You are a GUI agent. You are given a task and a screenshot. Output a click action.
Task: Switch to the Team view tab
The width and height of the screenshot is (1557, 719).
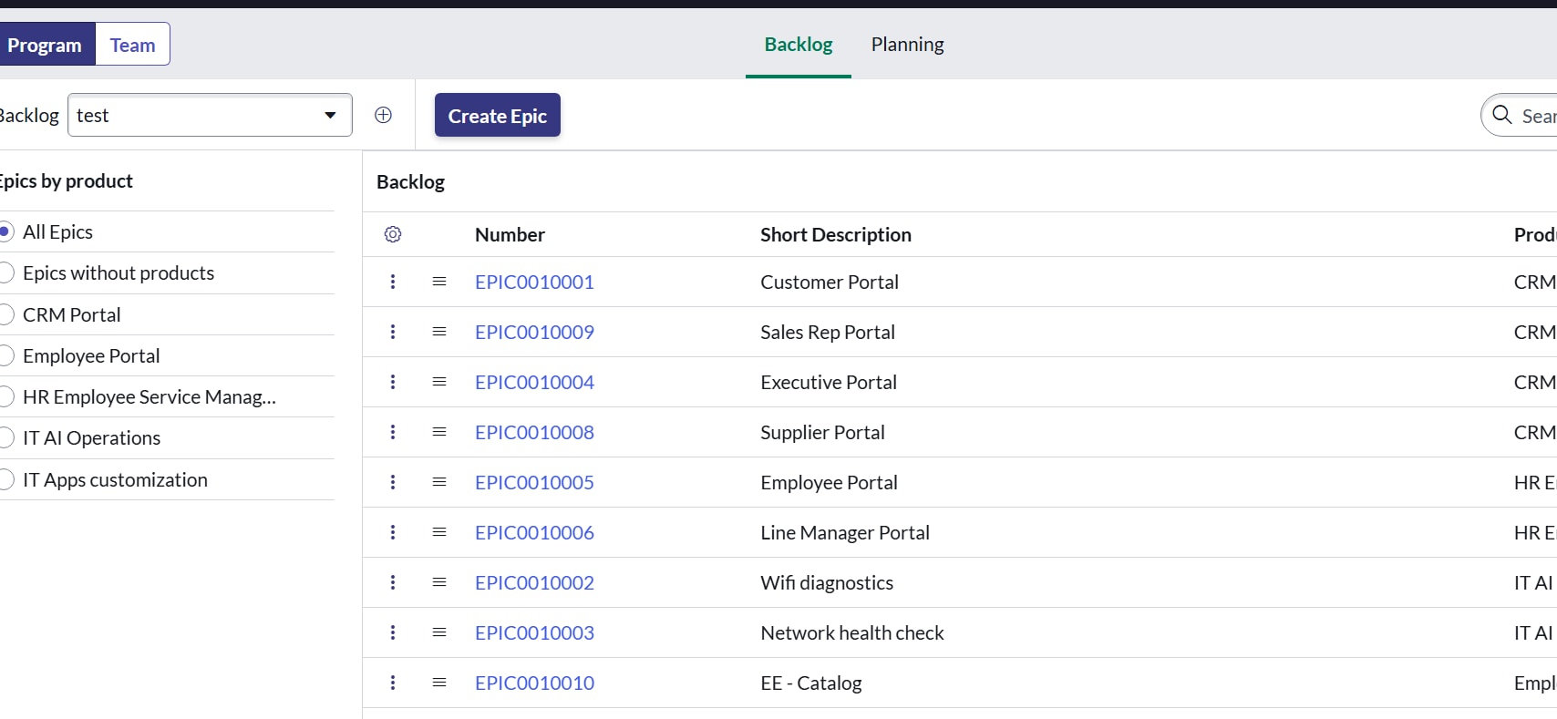coord(132,45)
